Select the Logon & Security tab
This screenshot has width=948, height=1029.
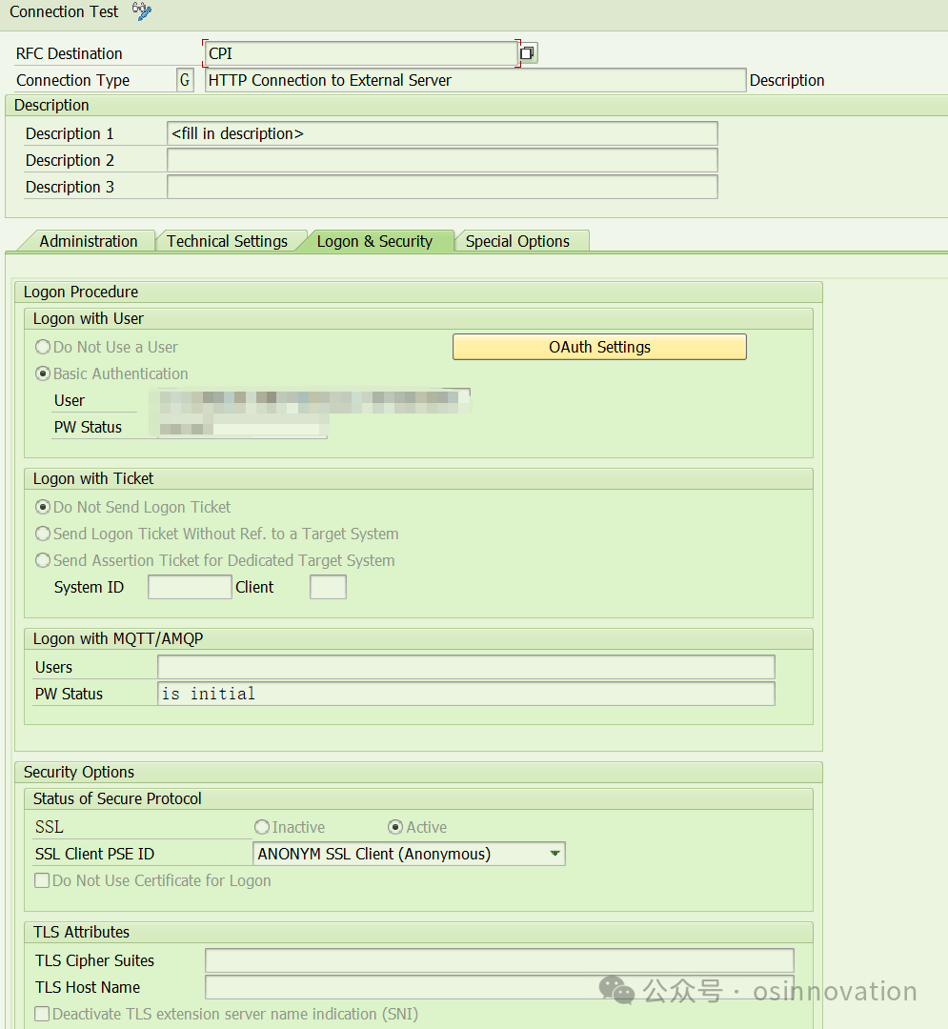(377, 241)
